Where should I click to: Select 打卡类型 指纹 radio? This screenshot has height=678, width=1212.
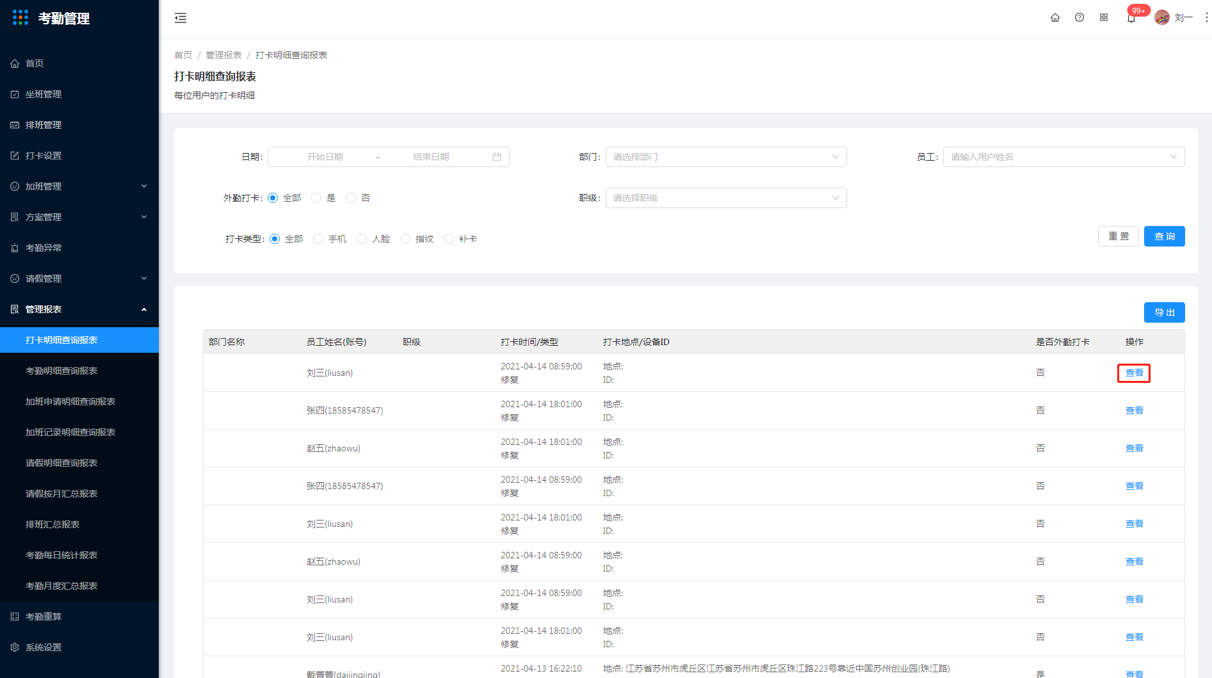coord(405,239)
